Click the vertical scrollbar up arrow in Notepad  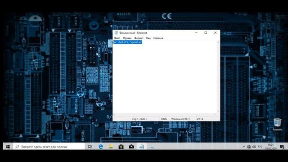click(x=218, y=42)
